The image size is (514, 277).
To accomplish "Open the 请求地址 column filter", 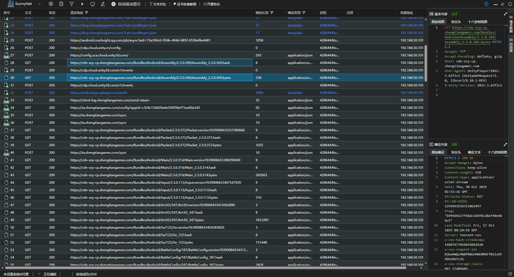I will tap(86, 13).
